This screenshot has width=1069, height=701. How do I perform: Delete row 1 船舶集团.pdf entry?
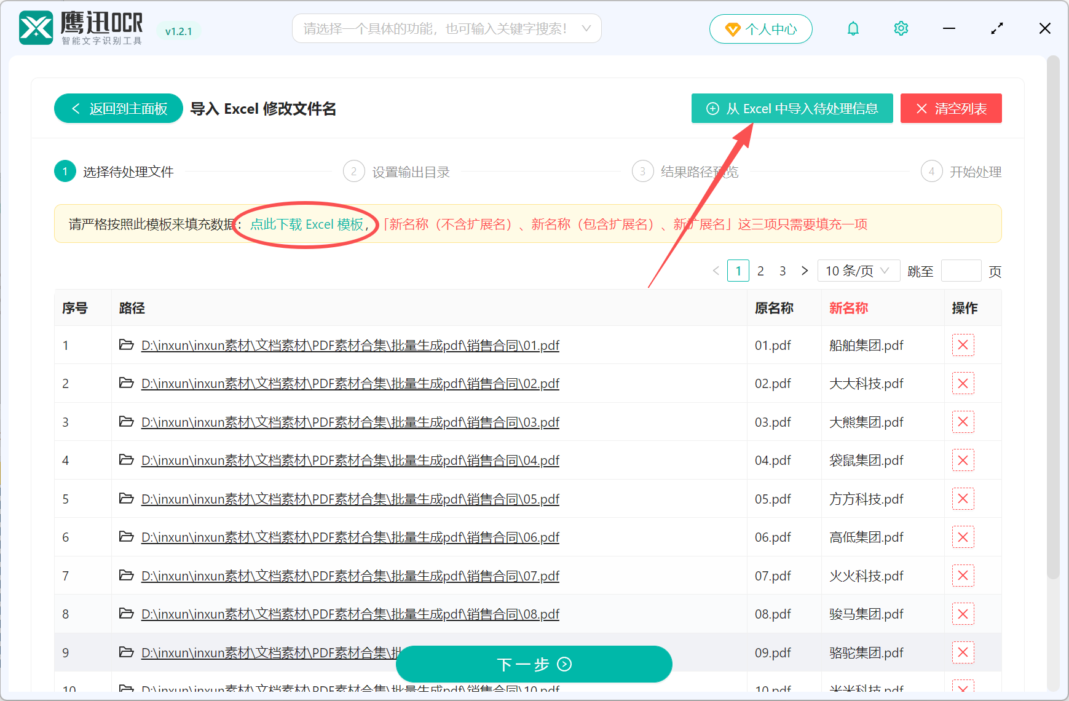963,346
